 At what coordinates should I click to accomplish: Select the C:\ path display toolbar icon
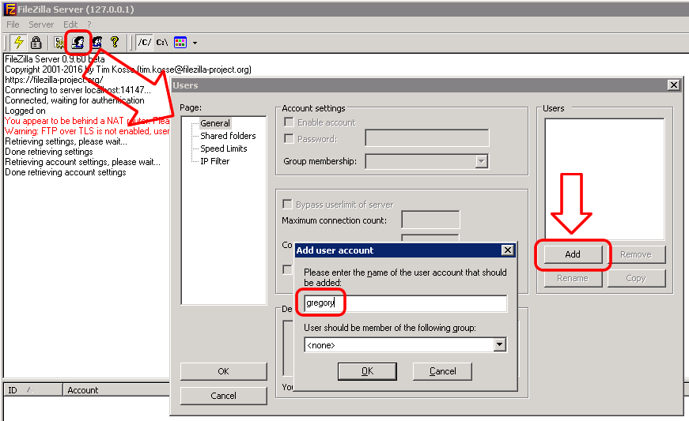[x=162, y=42]
